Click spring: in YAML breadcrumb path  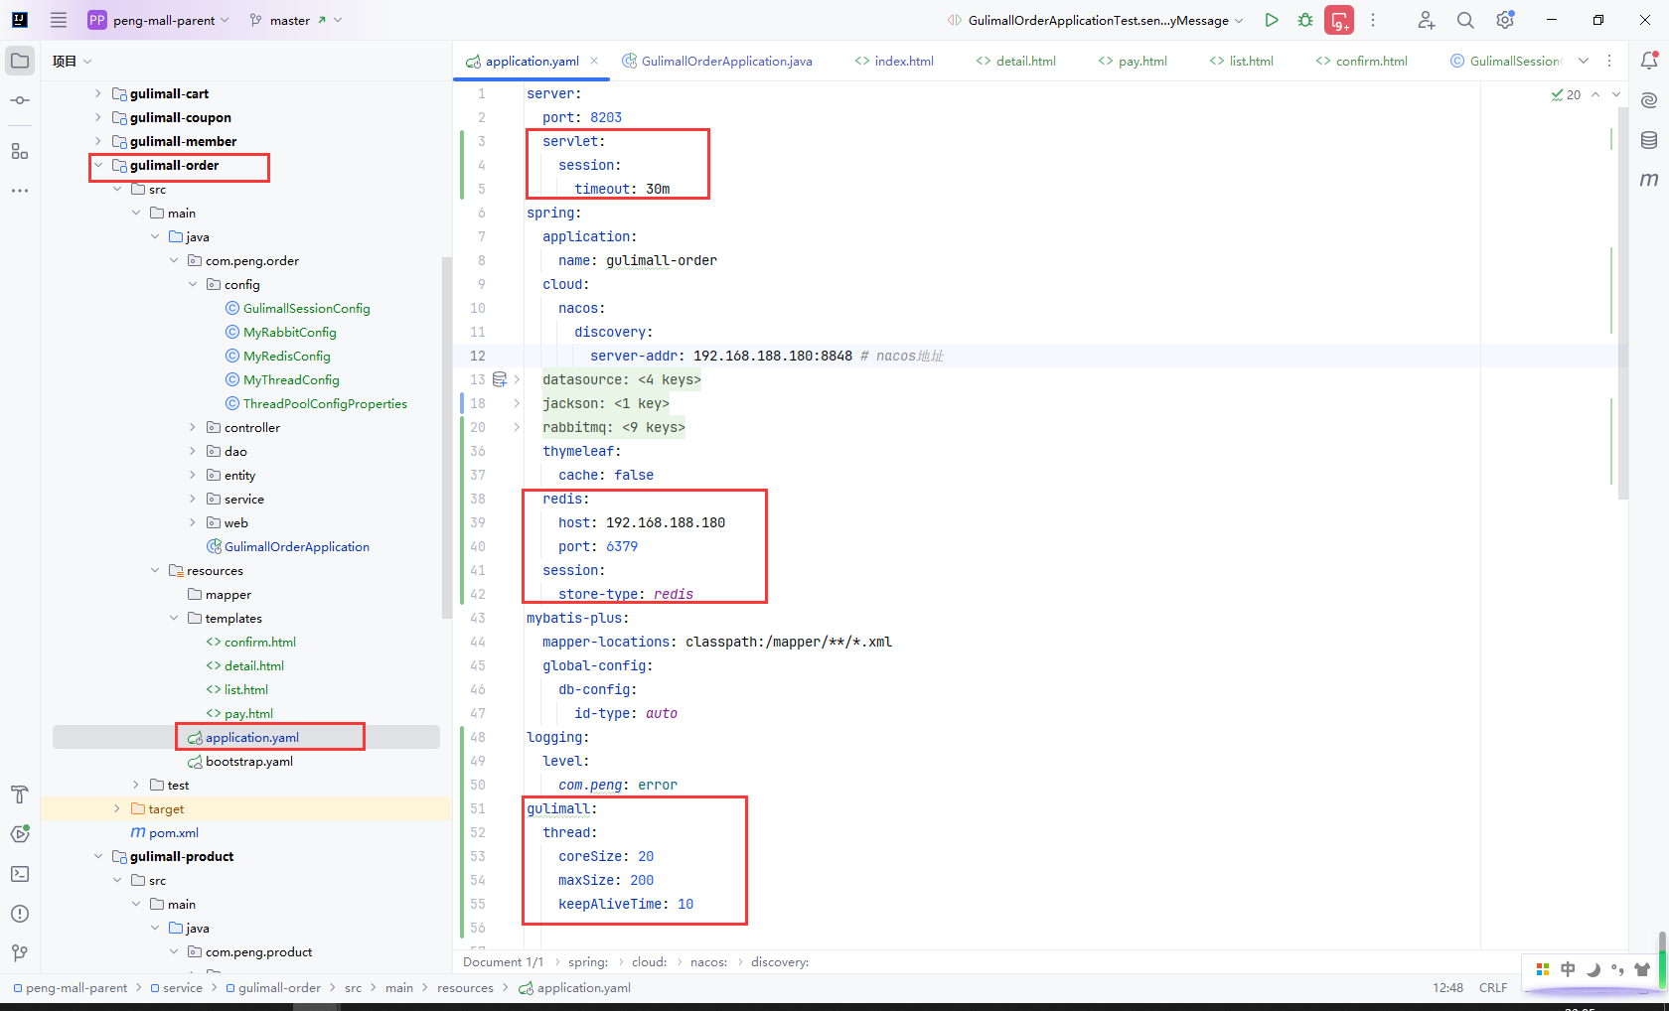(588, 962)
